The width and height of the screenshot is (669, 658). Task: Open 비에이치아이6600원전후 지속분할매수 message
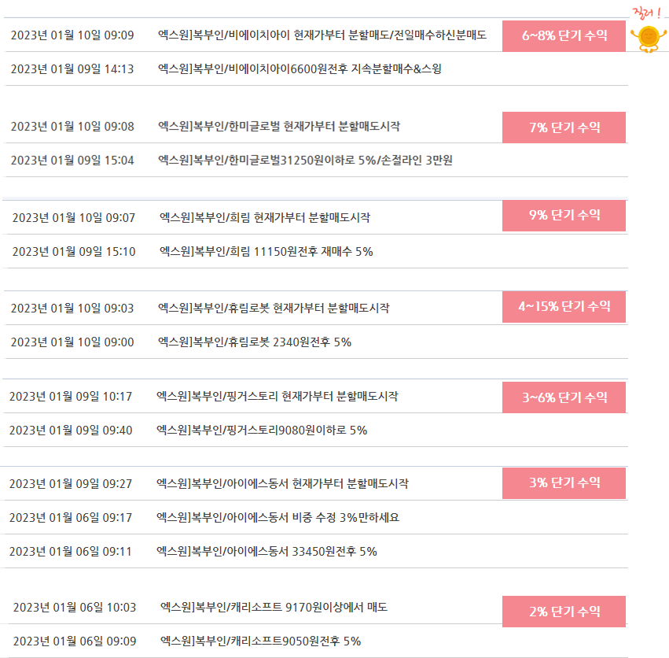[300, 68]
